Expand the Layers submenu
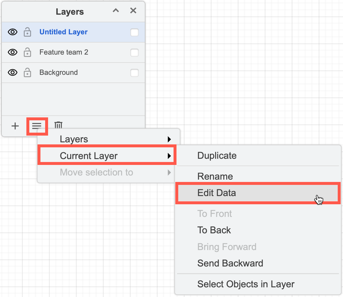This screenshot has height=297, width=343. (74, 139)
